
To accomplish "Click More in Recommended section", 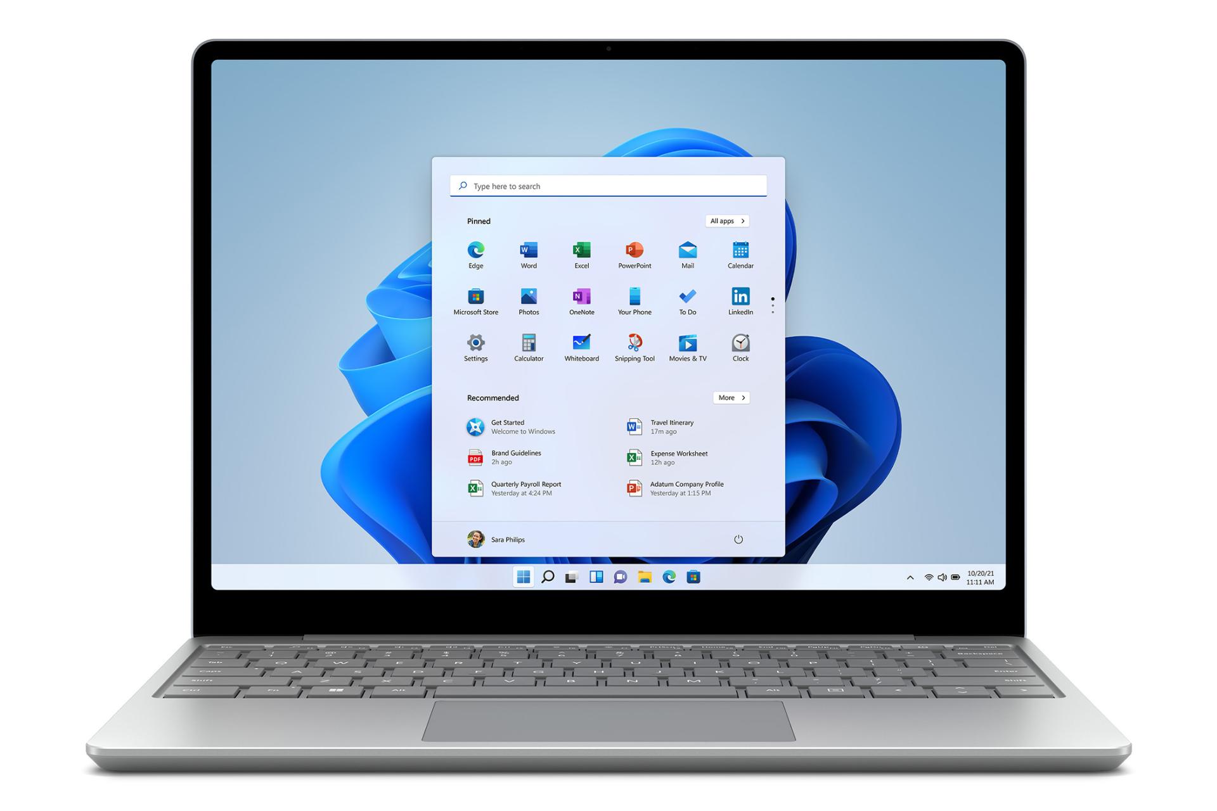I will (731, 397).
